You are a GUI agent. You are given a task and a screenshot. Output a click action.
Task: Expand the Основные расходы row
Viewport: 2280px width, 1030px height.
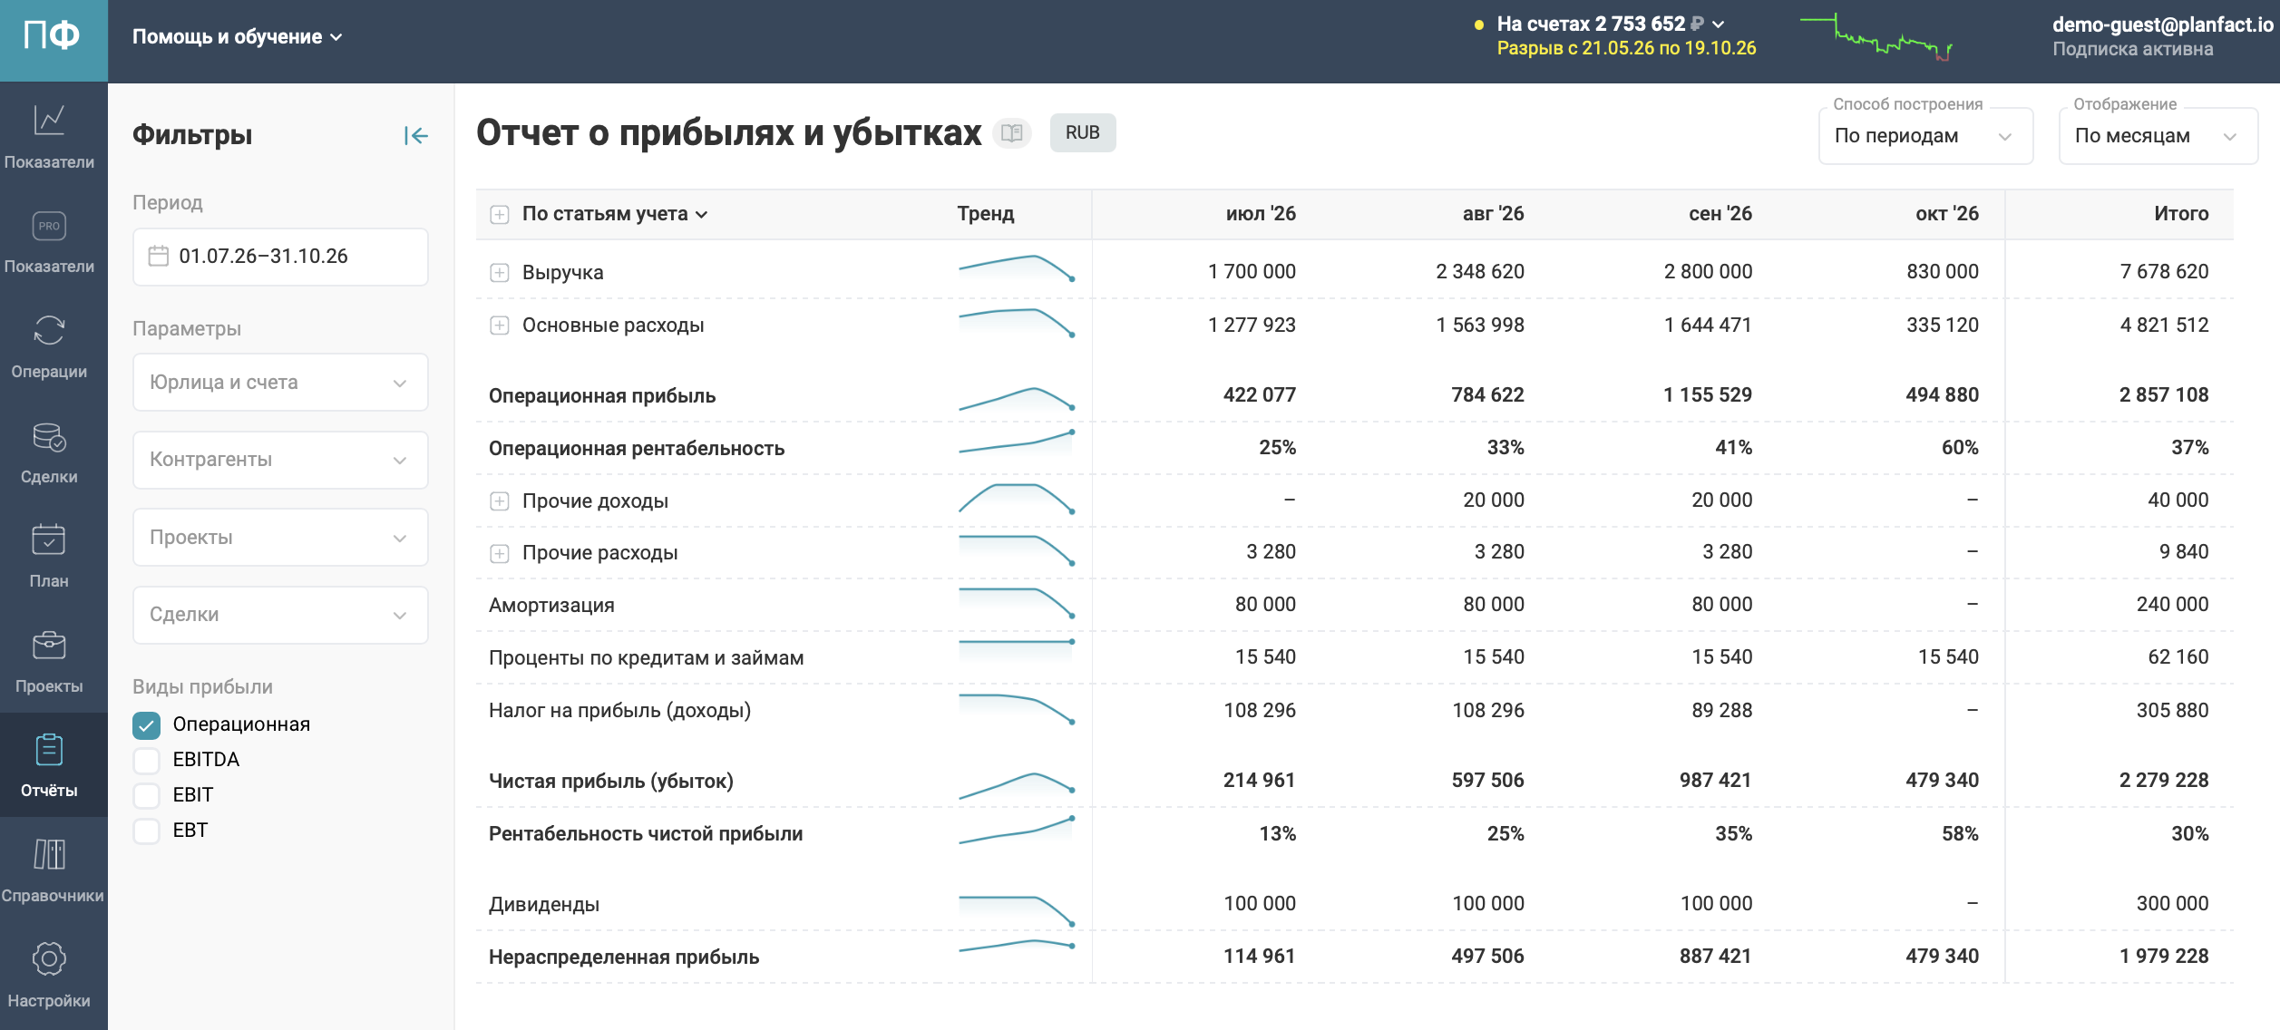coord(500,326)
